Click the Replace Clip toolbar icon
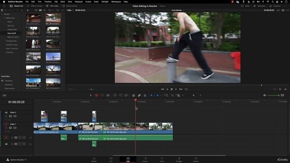Viewport: 290px width, 163px height. (x=126, y=96)
